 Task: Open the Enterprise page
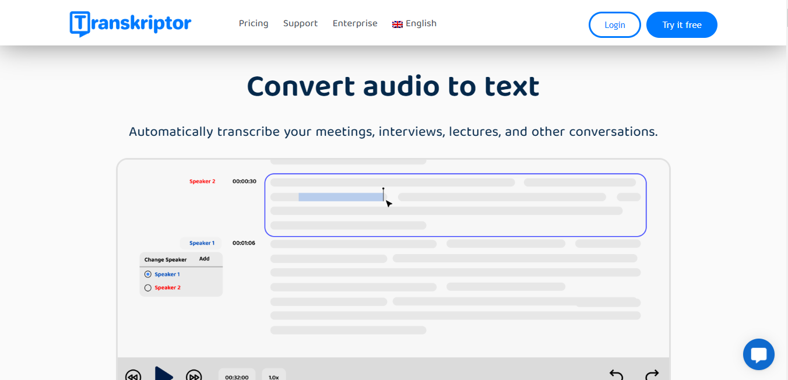(x=355, y=23)
